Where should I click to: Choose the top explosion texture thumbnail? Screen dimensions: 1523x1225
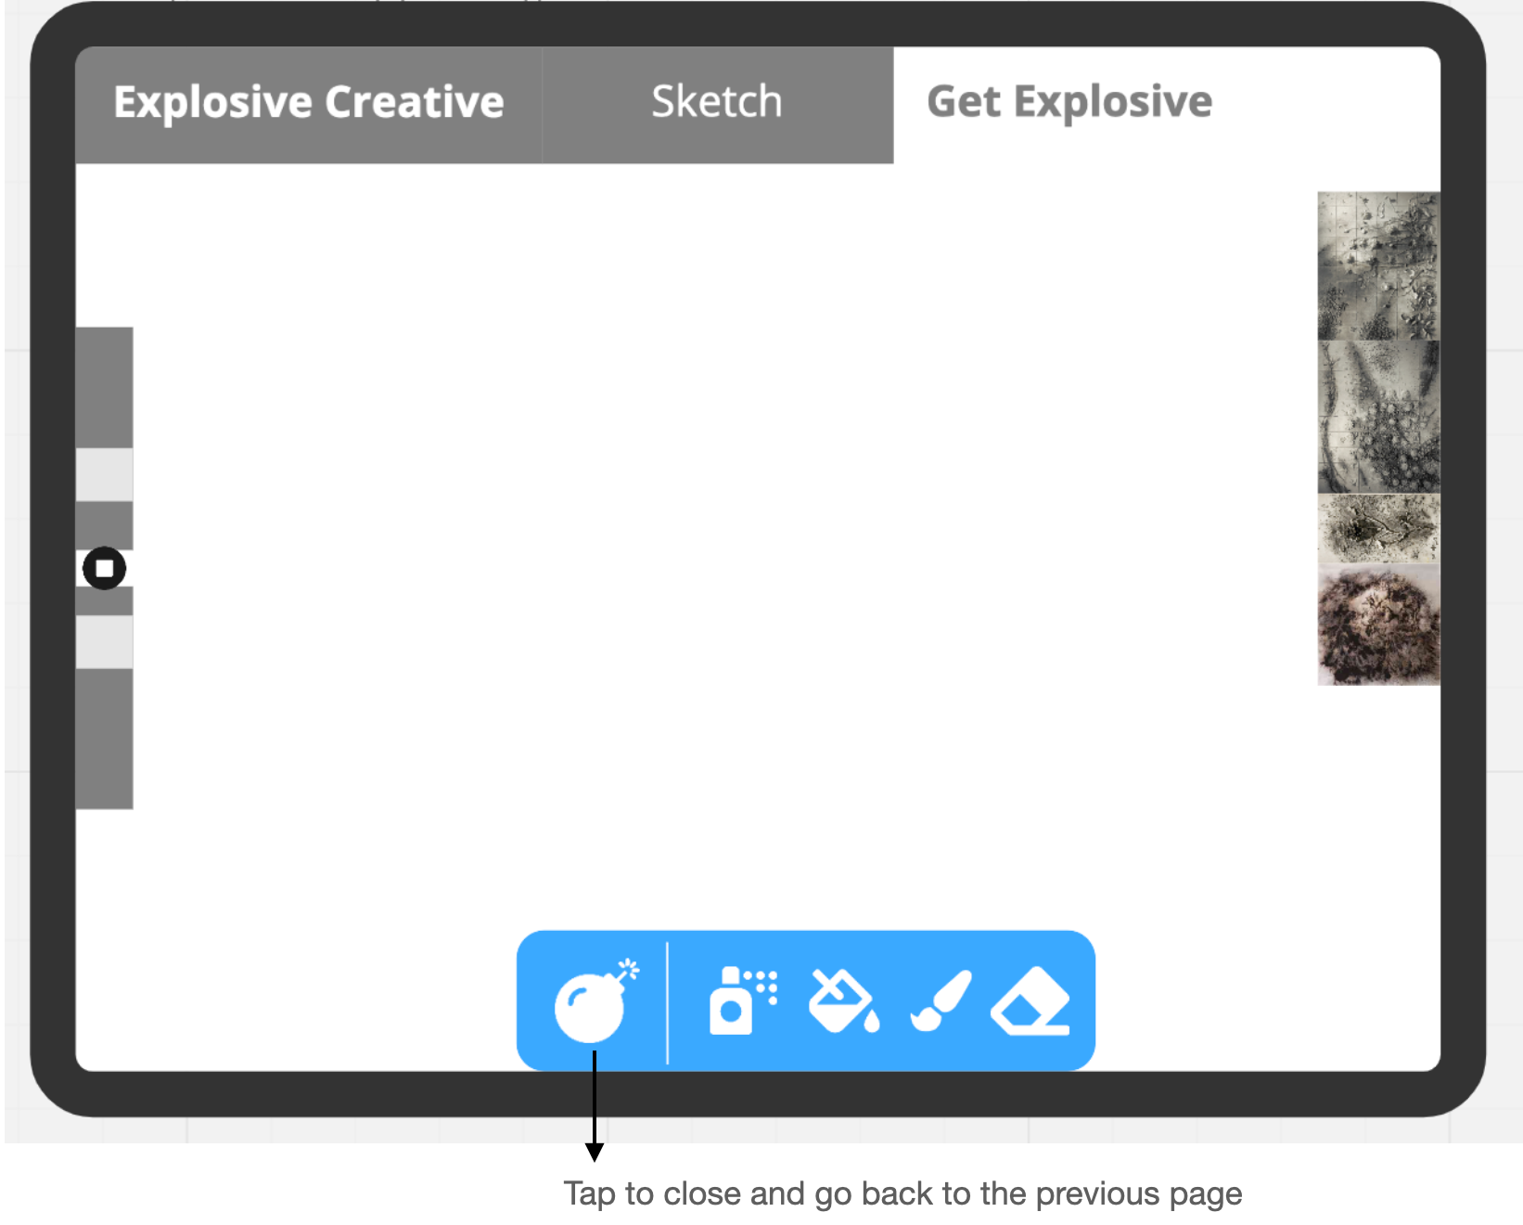(1378, 266)
